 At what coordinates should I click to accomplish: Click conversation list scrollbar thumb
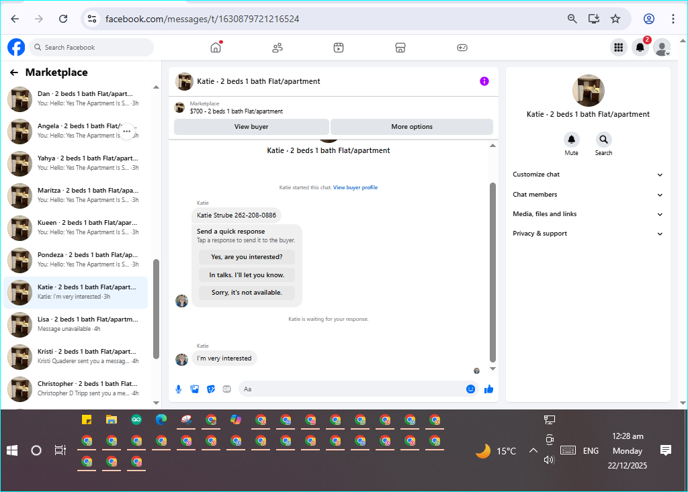156,309
